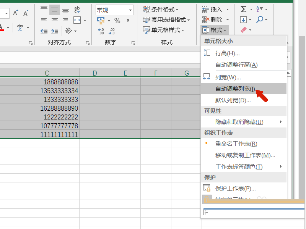Increase the cell indent

click(55, 31)
